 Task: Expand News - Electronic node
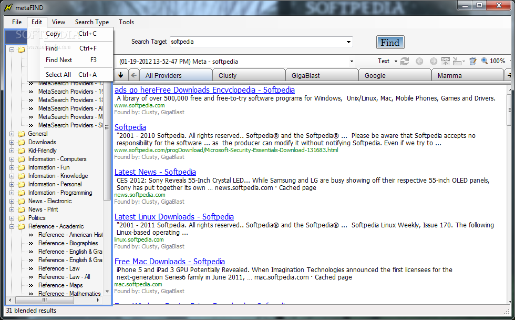click(x=12, y=201)
